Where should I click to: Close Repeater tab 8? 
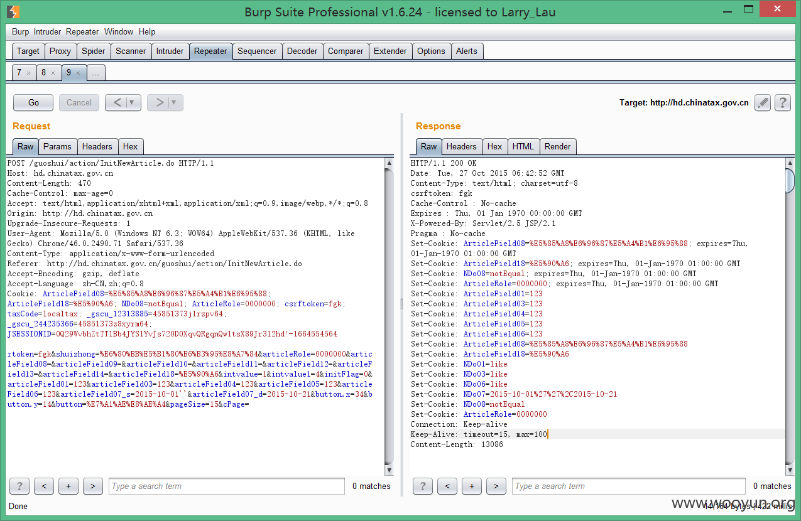53,73
